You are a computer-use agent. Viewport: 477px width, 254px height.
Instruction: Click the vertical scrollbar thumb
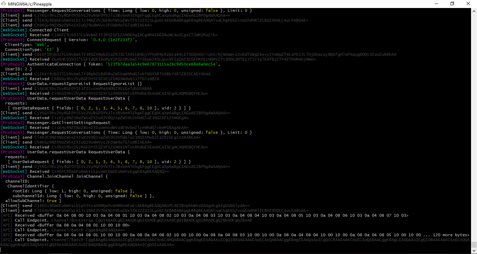point(474,245)
